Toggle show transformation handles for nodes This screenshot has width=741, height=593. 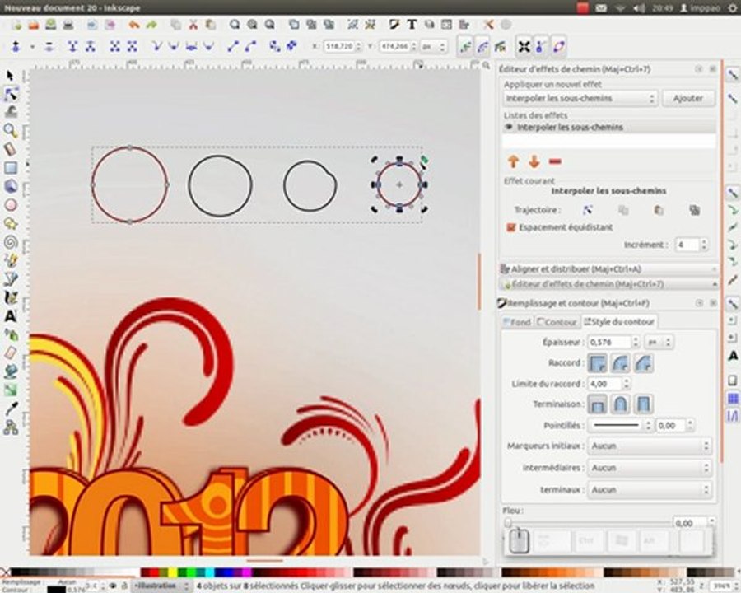click(524, 46)
